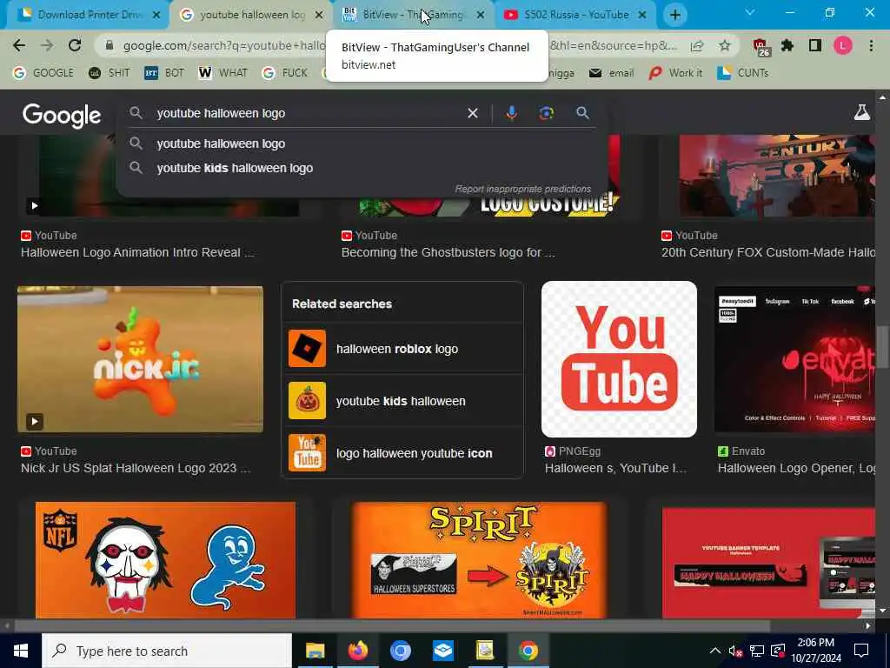The width and height of the screenshot is (890, 668).
Task: Open Google Labs flask icon
Action: pos(861,112)
